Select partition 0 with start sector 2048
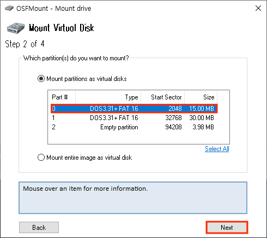 [x=134, y=109]
